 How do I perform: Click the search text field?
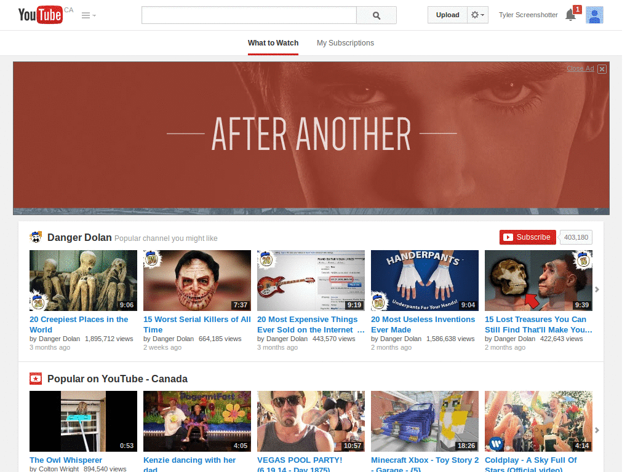tap(249, 15)
